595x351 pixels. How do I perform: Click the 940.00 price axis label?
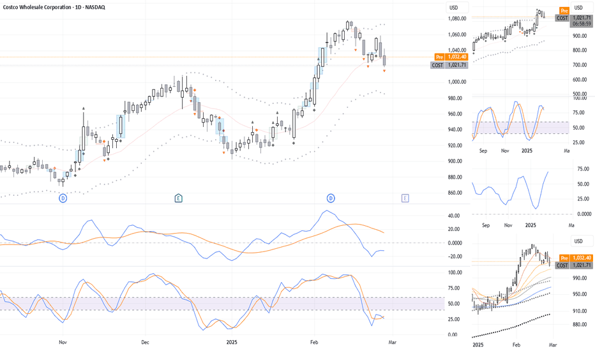coord(455,130)
